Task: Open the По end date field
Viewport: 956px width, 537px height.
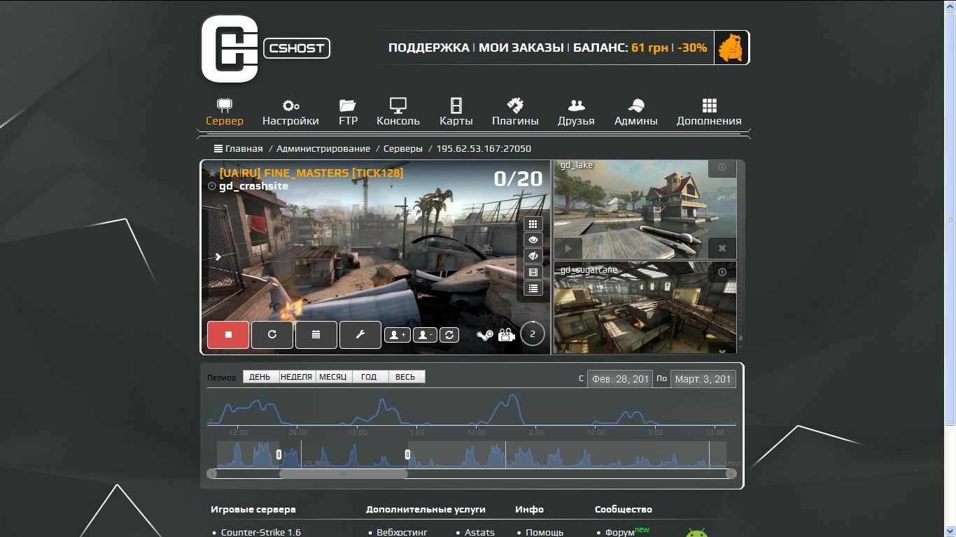Action: point(703,379)
